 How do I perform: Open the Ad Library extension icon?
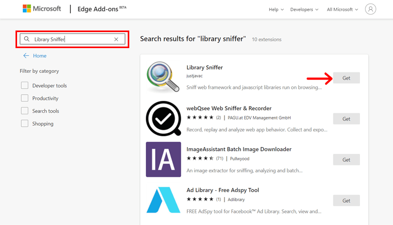[x=163, y=200]
